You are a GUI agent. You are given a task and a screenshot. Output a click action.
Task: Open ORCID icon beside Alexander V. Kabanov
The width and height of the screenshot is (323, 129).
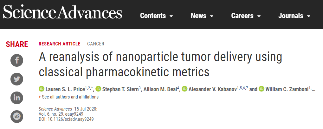click(184, 89)
